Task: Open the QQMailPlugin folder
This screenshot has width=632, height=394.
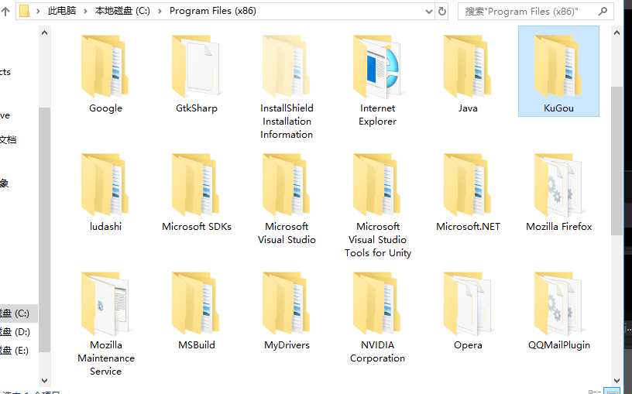Action: point(558,311)
